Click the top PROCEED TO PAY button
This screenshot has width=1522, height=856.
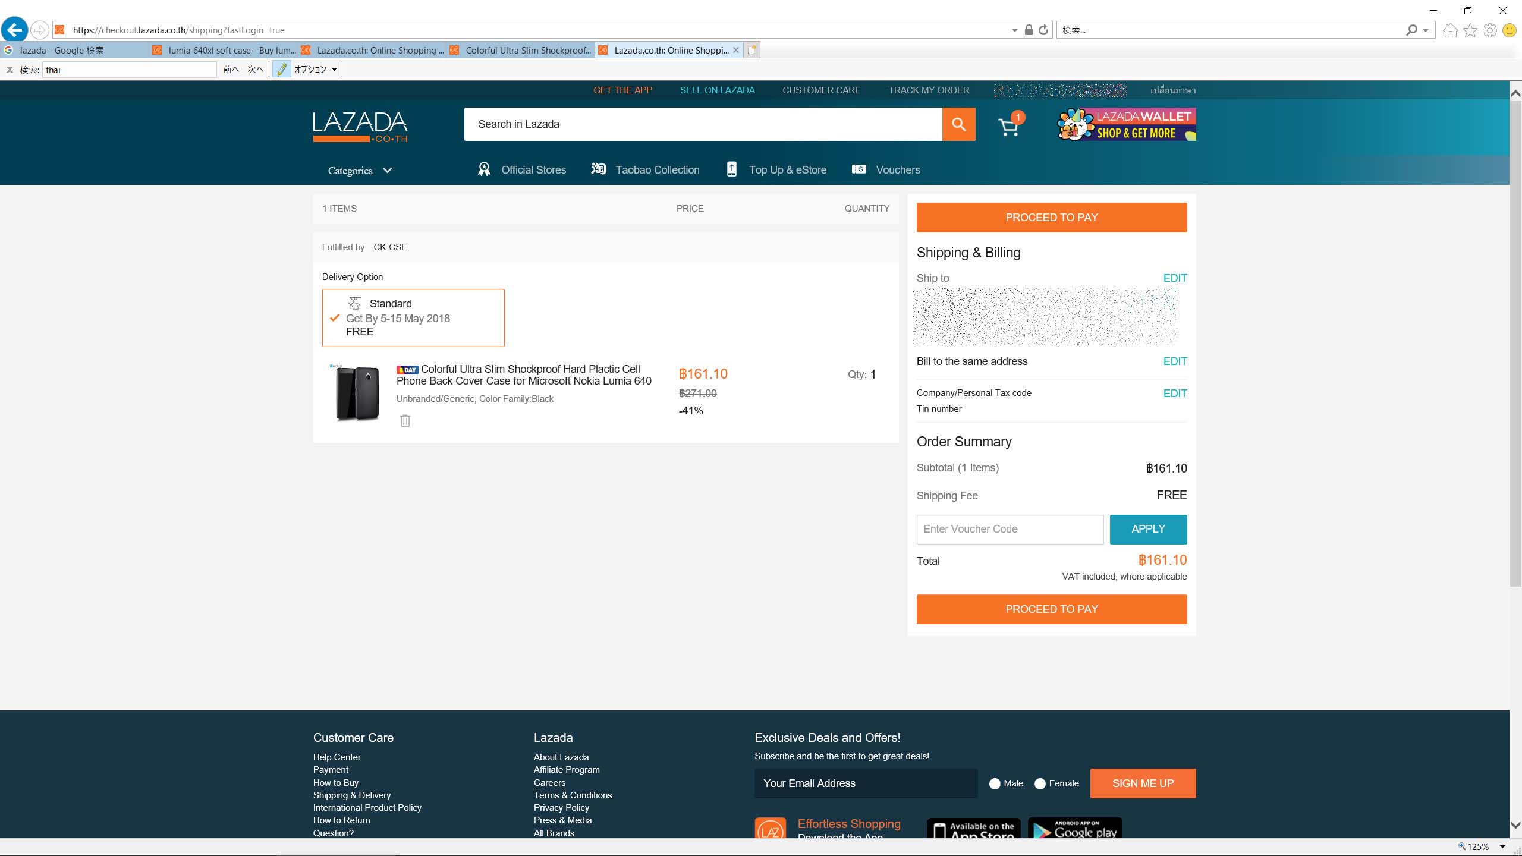1051,218
